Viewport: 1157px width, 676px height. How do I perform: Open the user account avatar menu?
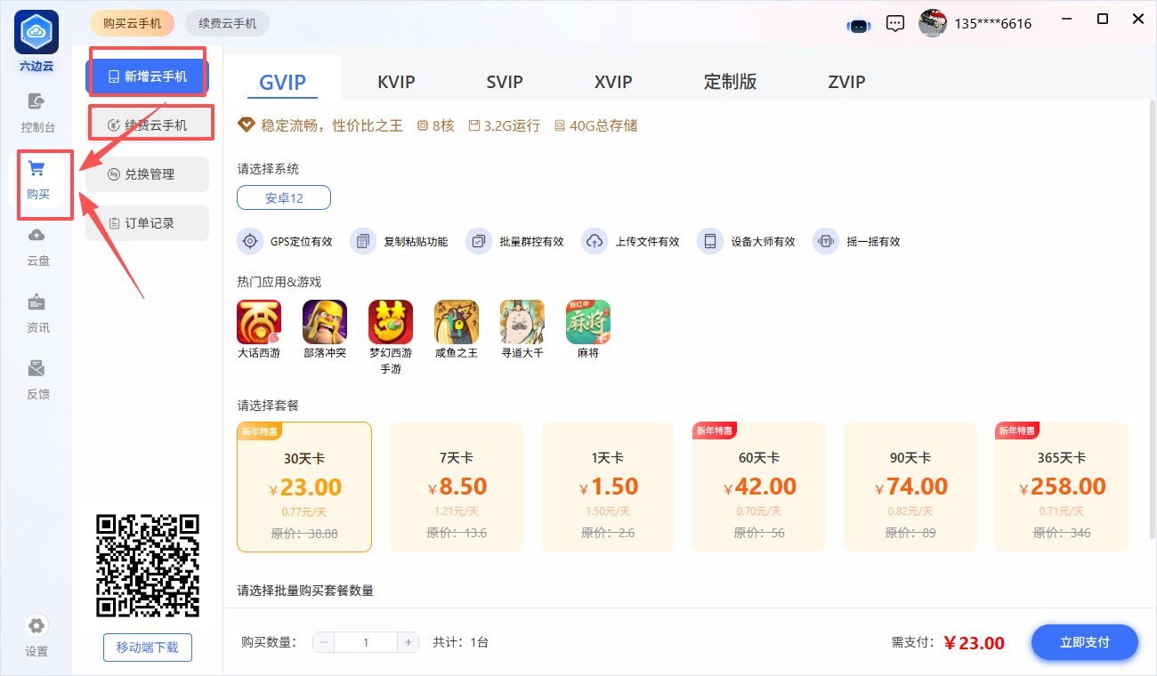933,23
